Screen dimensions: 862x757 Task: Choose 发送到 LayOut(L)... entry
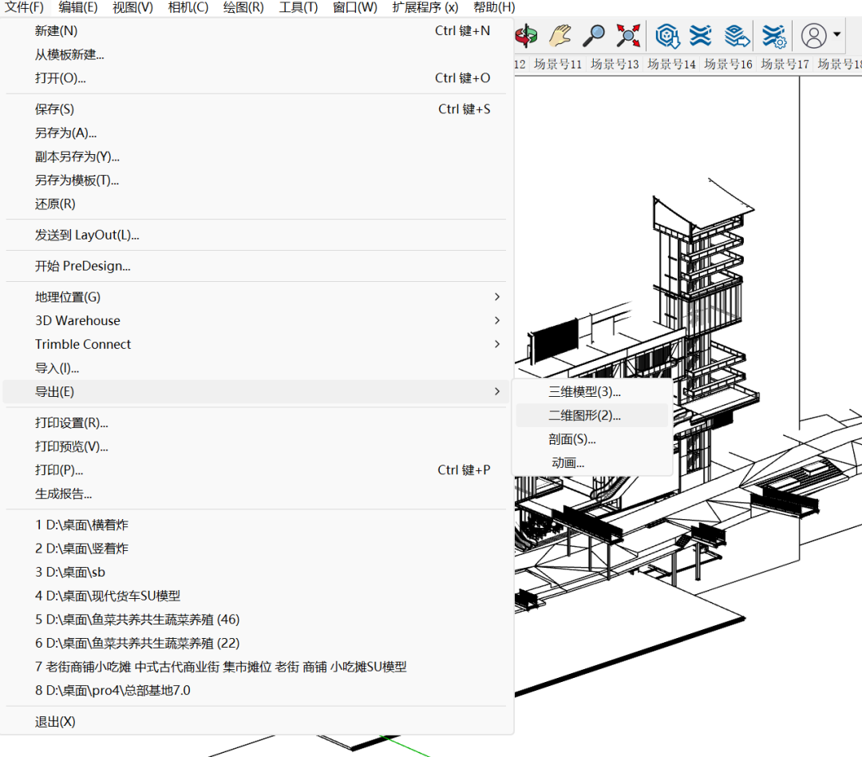tap(255, 236)
